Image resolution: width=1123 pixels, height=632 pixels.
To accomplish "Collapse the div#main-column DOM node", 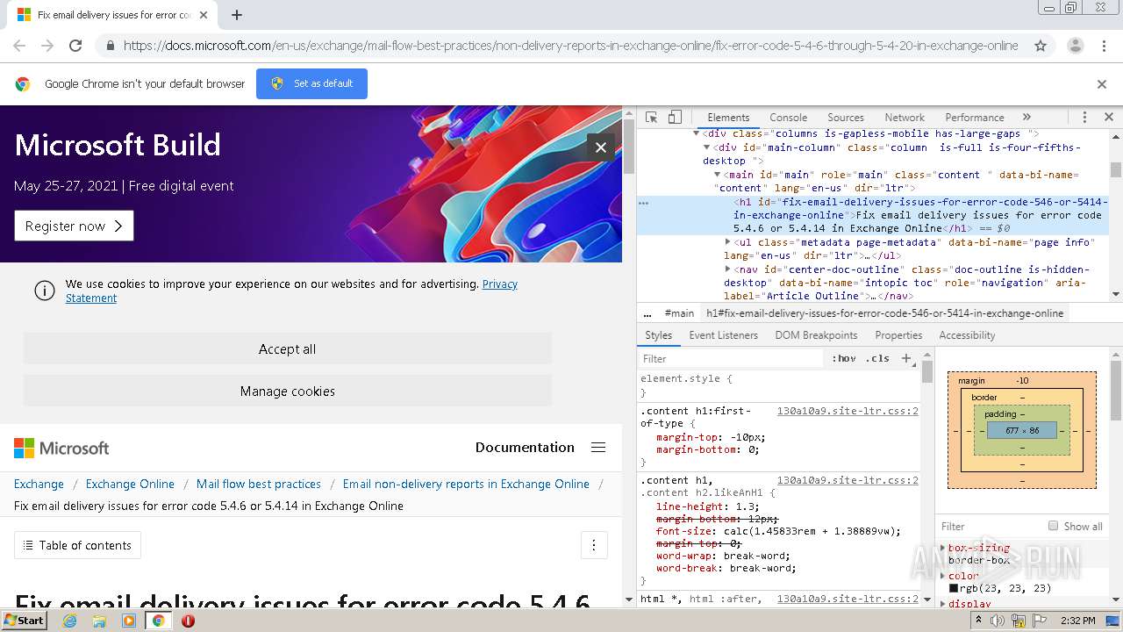I will click(x=707, y=147).
